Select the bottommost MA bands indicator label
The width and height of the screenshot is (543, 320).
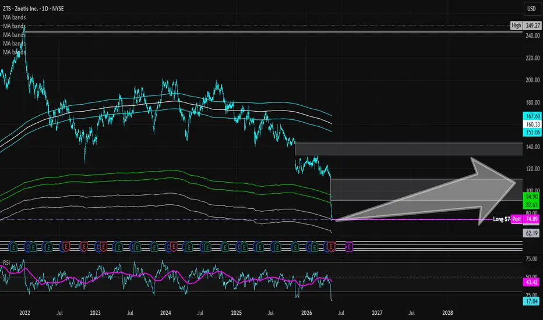14,52
